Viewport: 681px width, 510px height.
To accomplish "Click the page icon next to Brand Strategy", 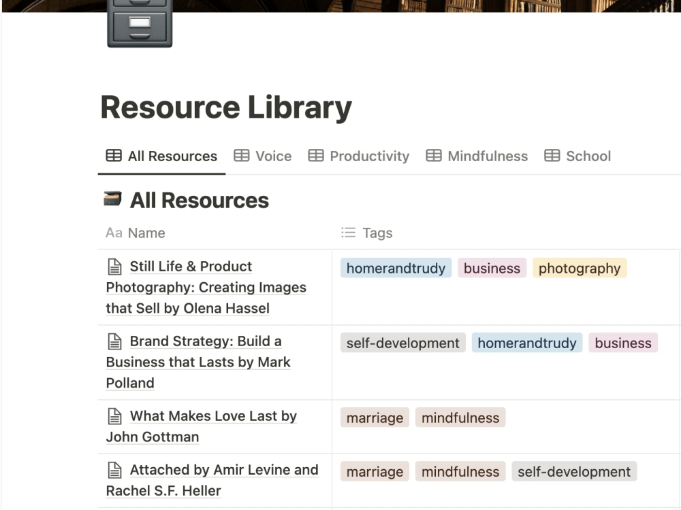I will (x=114, y=342).
